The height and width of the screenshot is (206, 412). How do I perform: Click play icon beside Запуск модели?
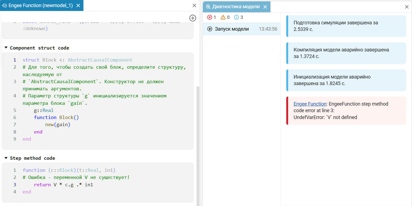coord(210,29)
